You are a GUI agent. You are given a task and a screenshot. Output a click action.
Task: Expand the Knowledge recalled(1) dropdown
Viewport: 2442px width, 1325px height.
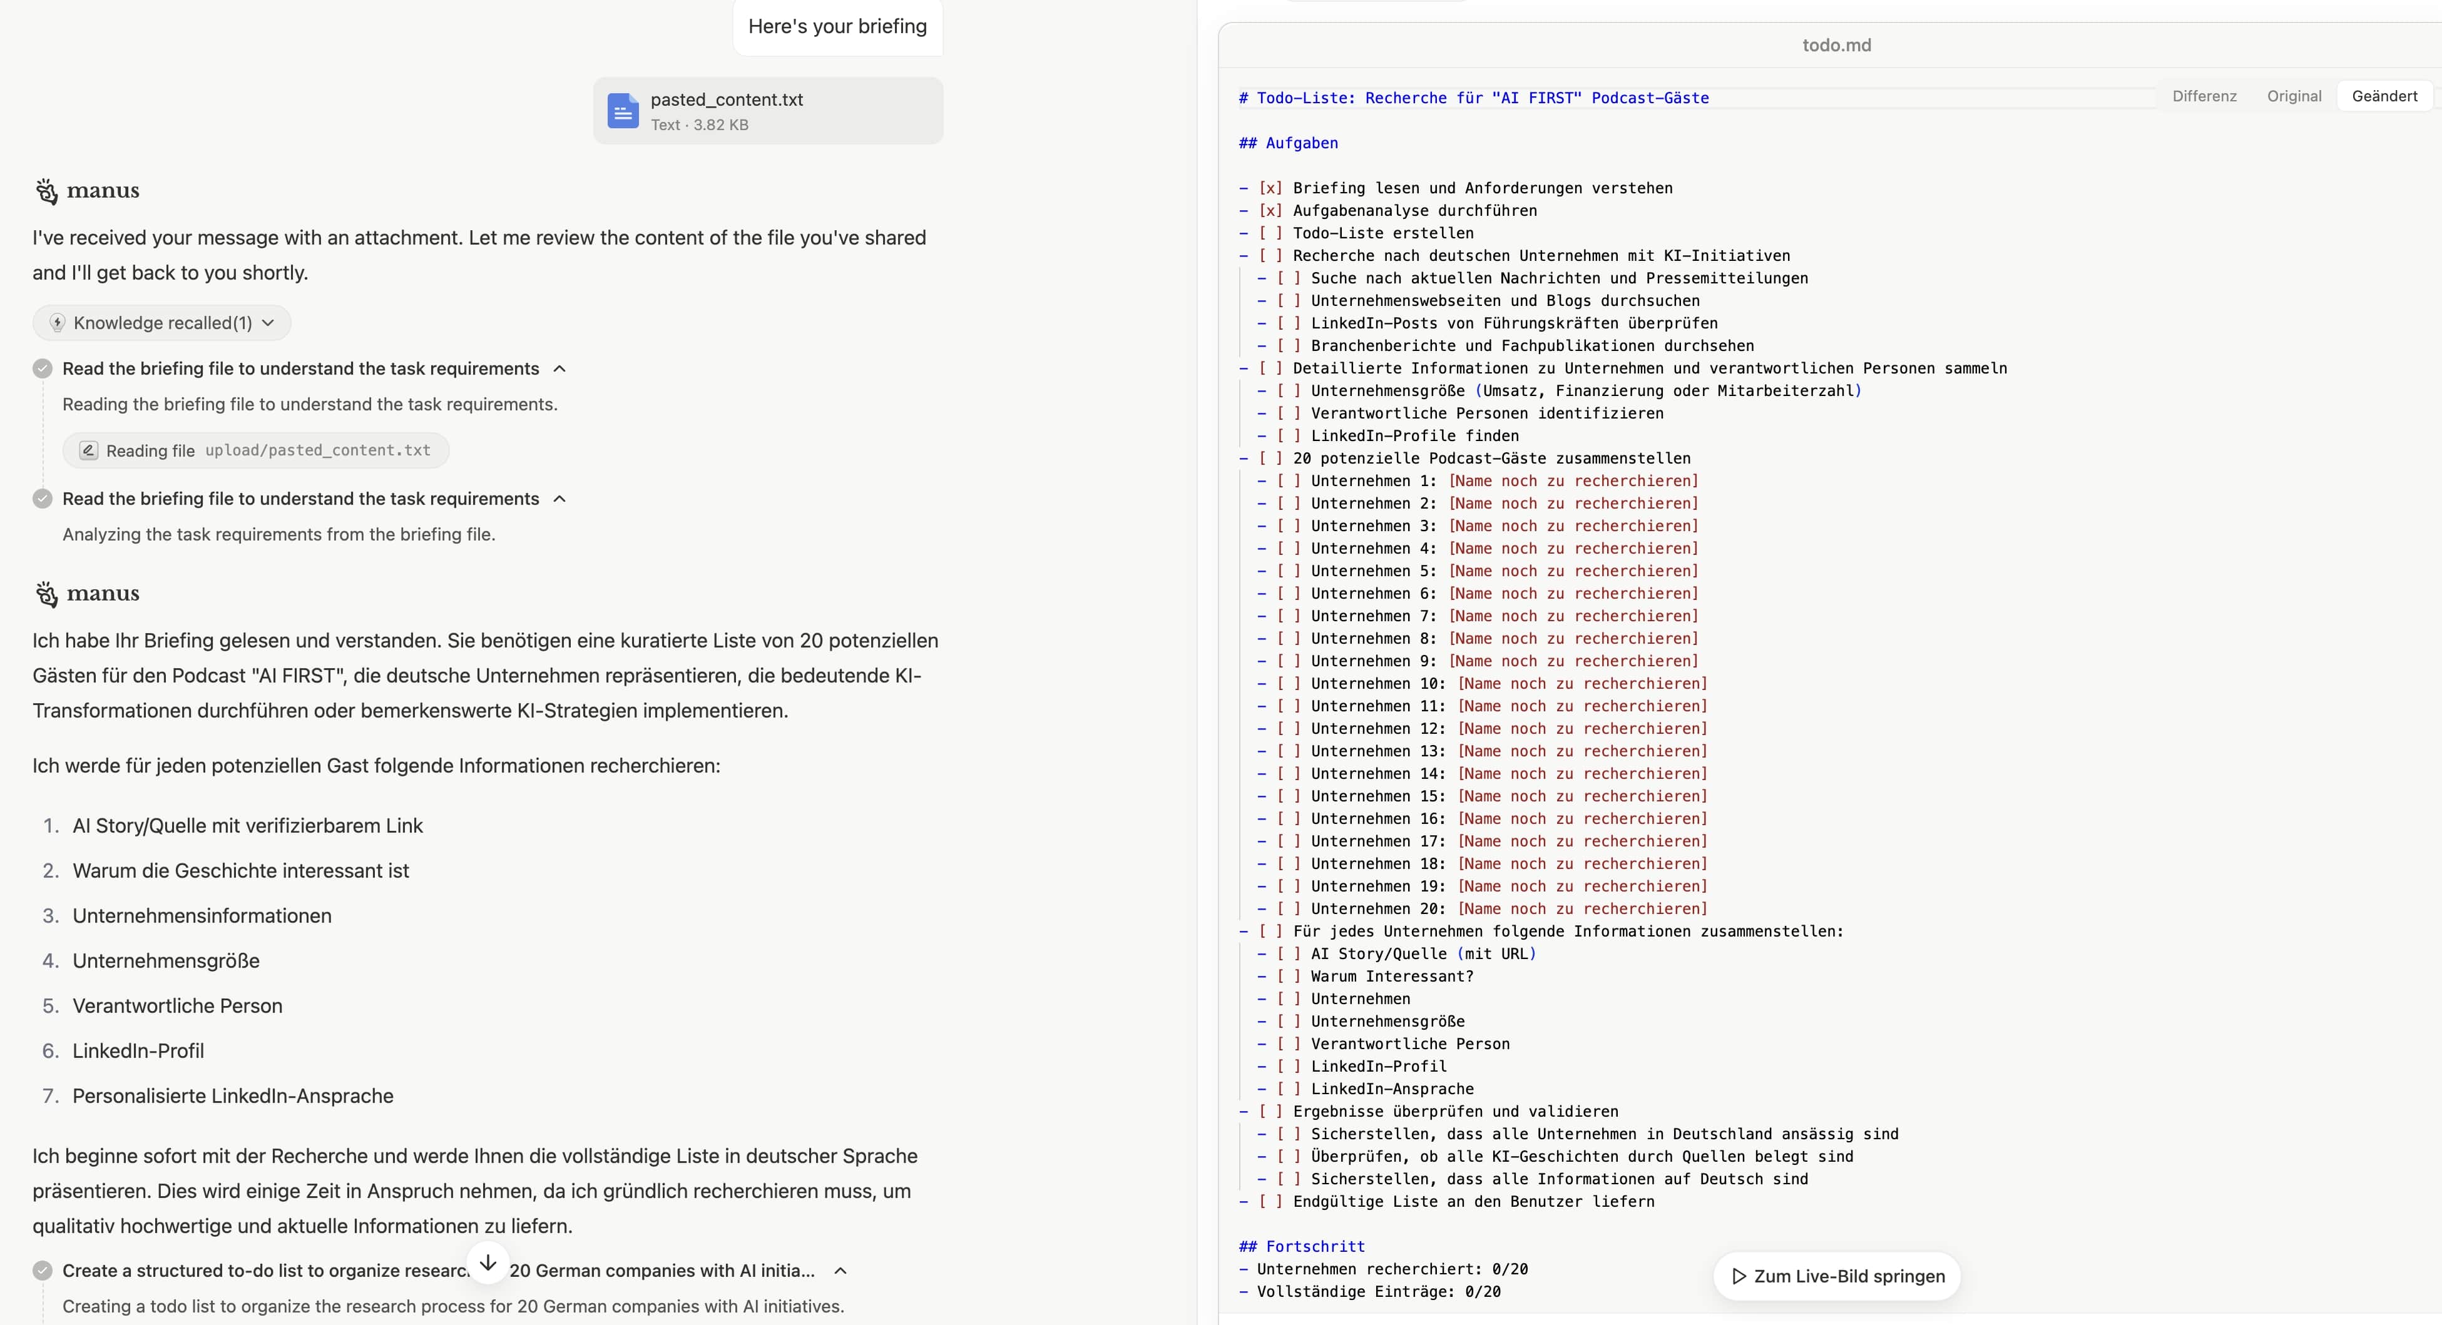pyautogui.click(x=268, y=323)
